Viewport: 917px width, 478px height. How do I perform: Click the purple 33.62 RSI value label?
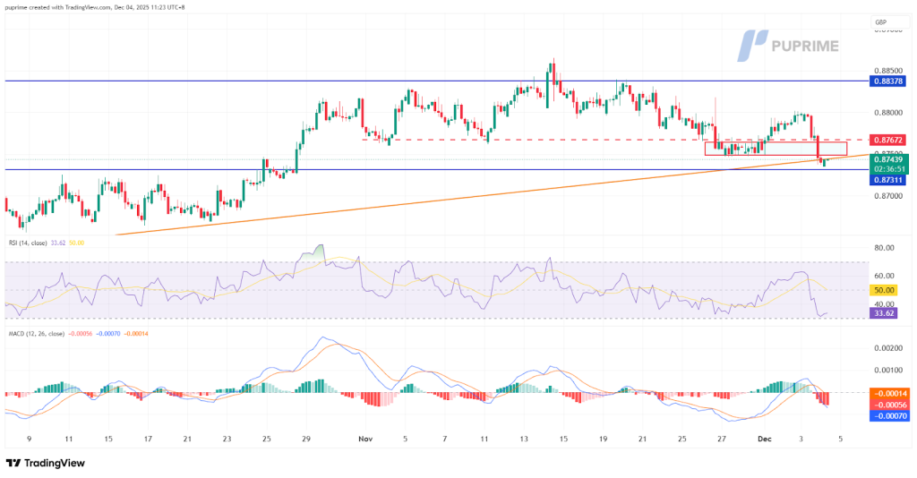click(x=885, y=313)
